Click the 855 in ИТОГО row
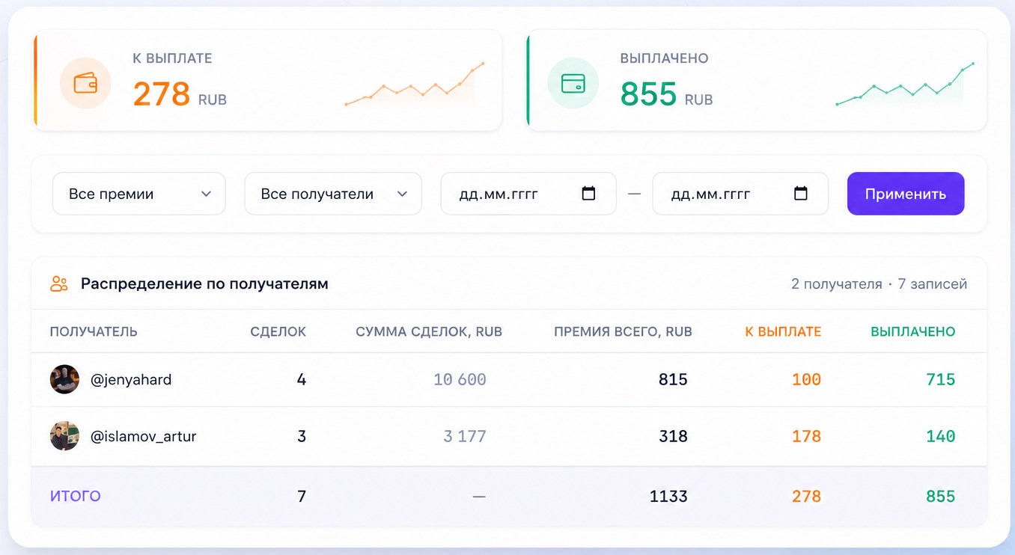 (941, 496)
